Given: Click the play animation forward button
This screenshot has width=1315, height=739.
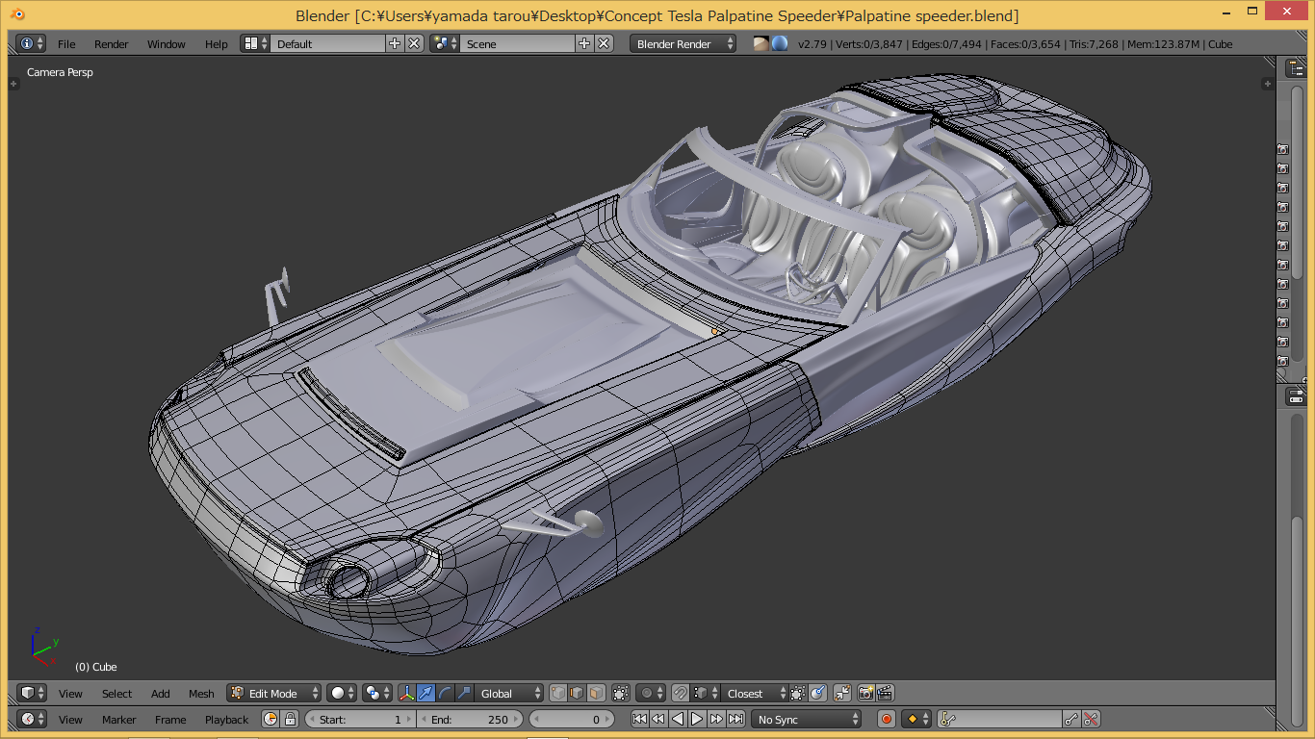Looking at the screenshot, I should click(697, 719).
